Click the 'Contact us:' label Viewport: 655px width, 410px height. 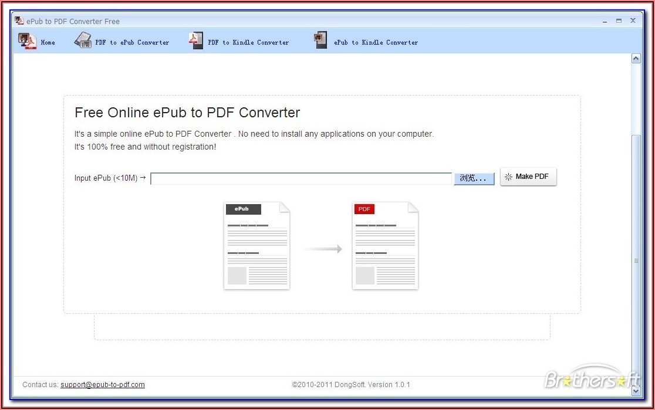[40, 385]
